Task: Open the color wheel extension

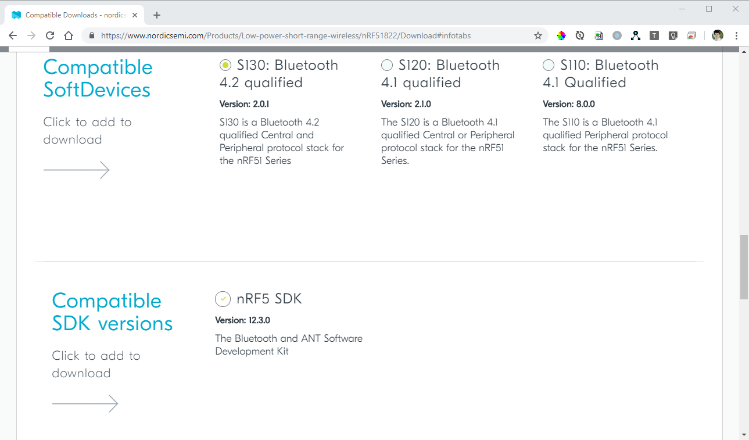Action: coord(561,35)
